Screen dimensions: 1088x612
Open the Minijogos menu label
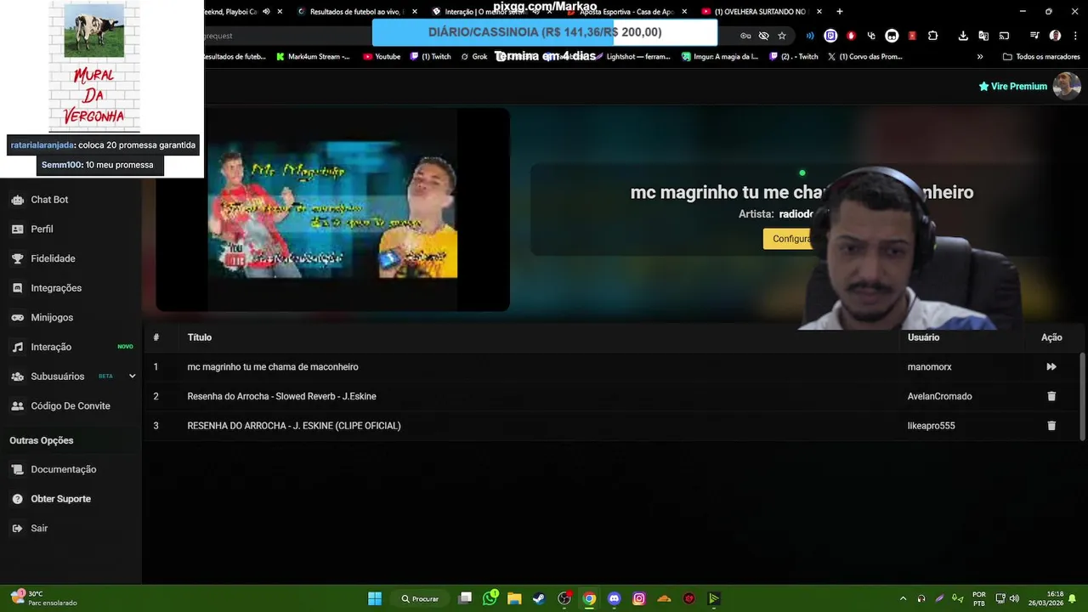[52, 318]
